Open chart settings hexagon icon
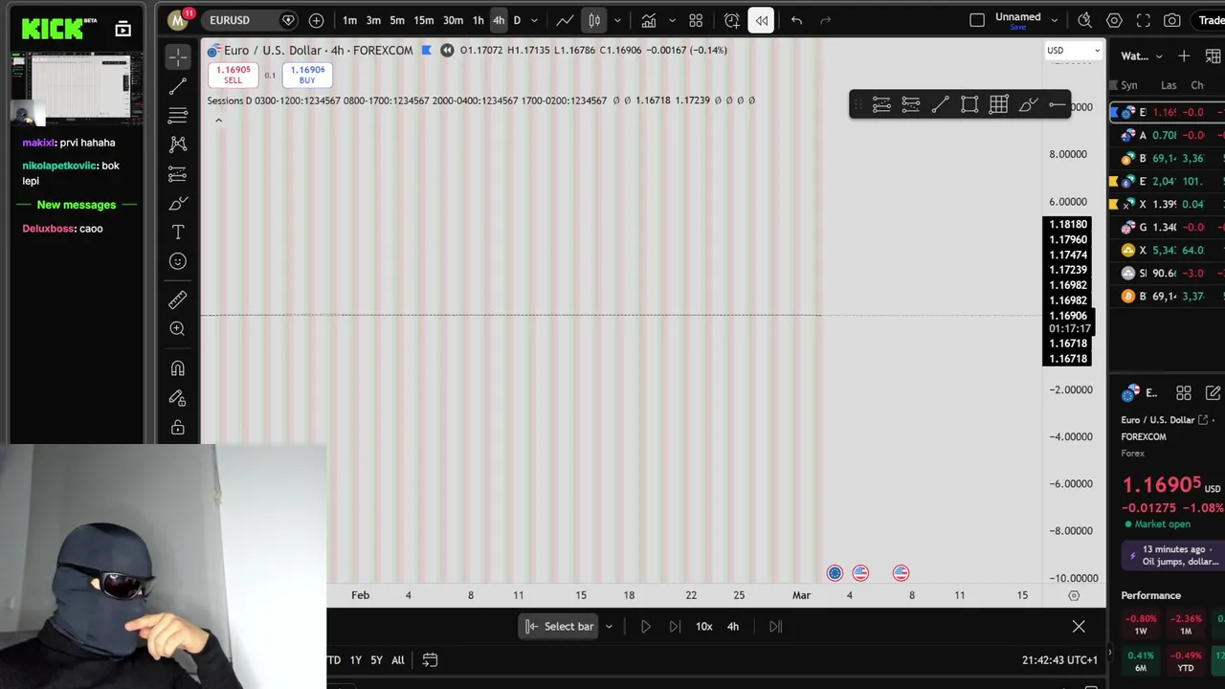This screenshot has width=1225, height=689. [1114, 20]
